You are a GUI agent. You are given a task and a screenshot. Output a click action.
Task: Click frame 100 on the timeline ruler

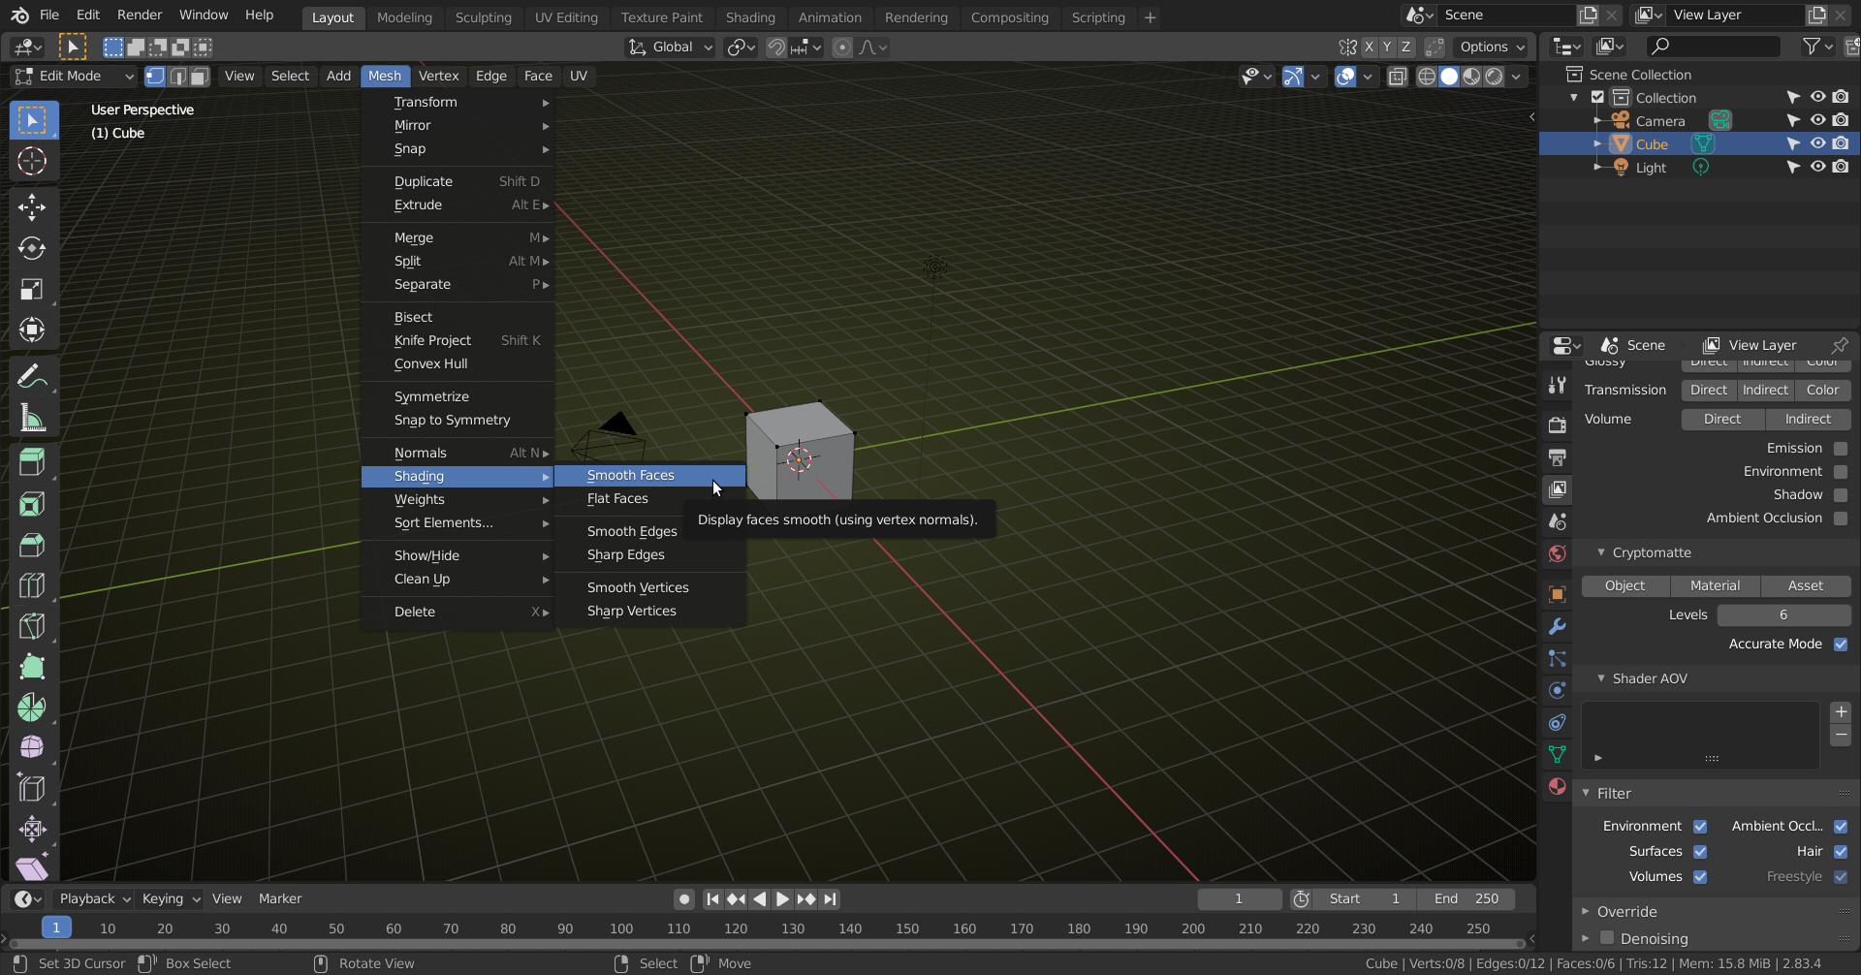(x=621, y=928)
